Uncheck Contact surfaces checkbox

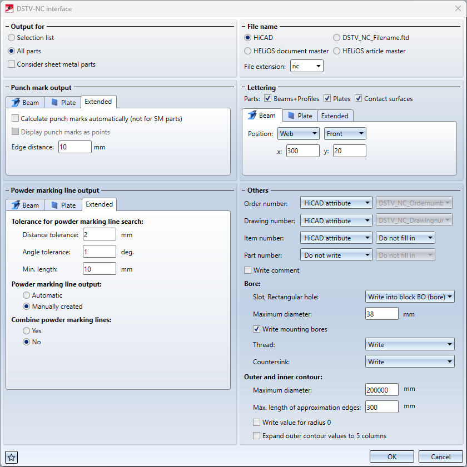[x=358, y=98]
